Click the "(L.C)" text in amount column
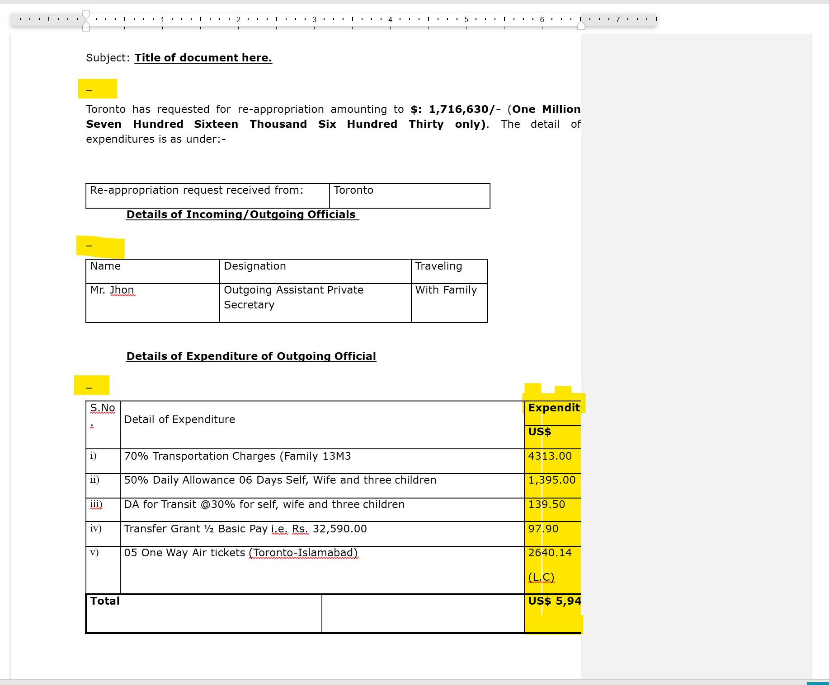 click(x=541, y=577)
